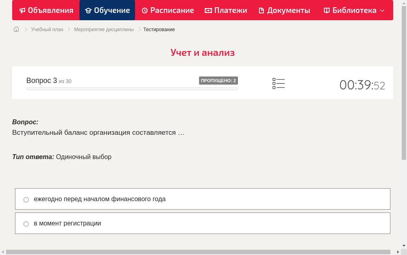This screenshot has height=255, width=407.
Task: Open the Платежи menu item
Action: [226, 10]
